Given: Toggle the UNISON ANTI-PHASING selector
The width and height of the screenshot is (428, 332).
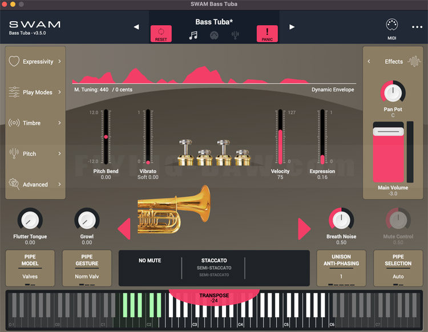Looking at the screenshot, I should [341, 269].
